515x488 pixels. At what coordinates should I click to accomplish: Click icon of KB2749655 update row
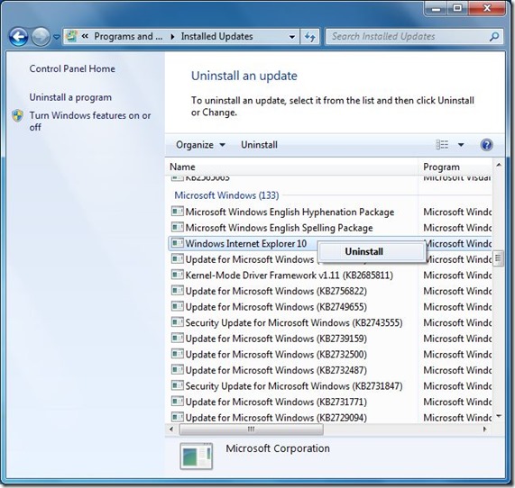coord(178,306)
